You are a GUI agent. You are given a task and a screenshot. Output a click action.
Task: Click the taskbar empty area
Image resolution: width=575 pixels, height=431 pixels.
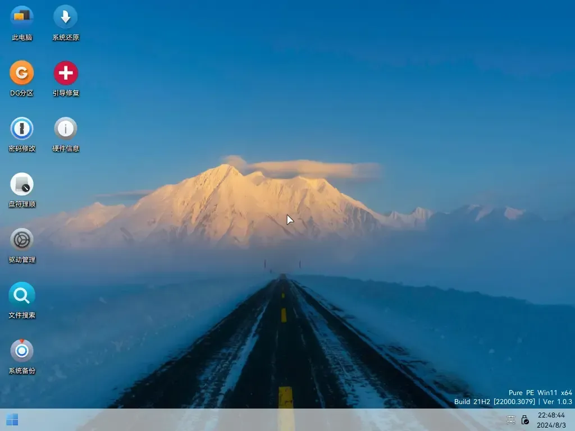tap(281, 419)
